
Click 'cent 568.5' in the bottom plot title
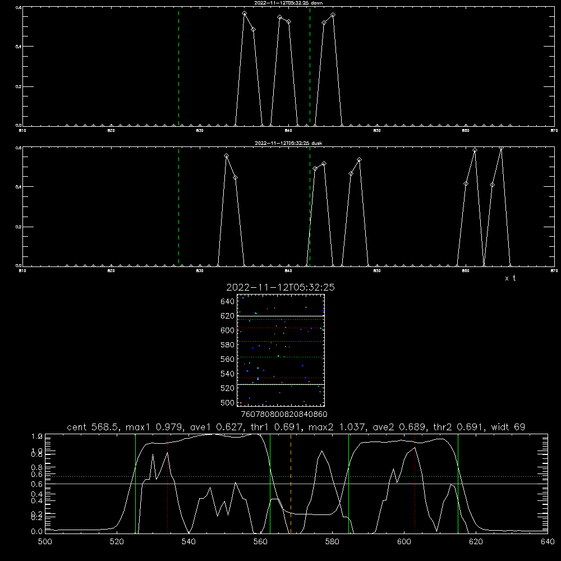coord(94,427)
